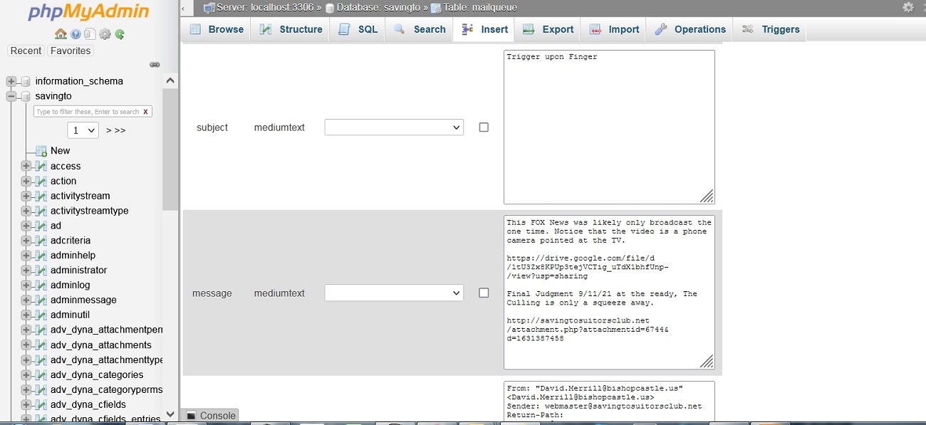
Task: Expand the adminhelp table node
Action: pos(26,256)
